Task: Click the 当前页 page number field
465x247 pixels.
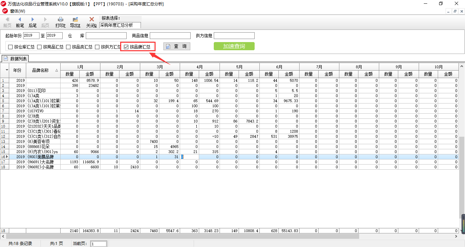Action: pyautogui.click(x=99, y=244)
